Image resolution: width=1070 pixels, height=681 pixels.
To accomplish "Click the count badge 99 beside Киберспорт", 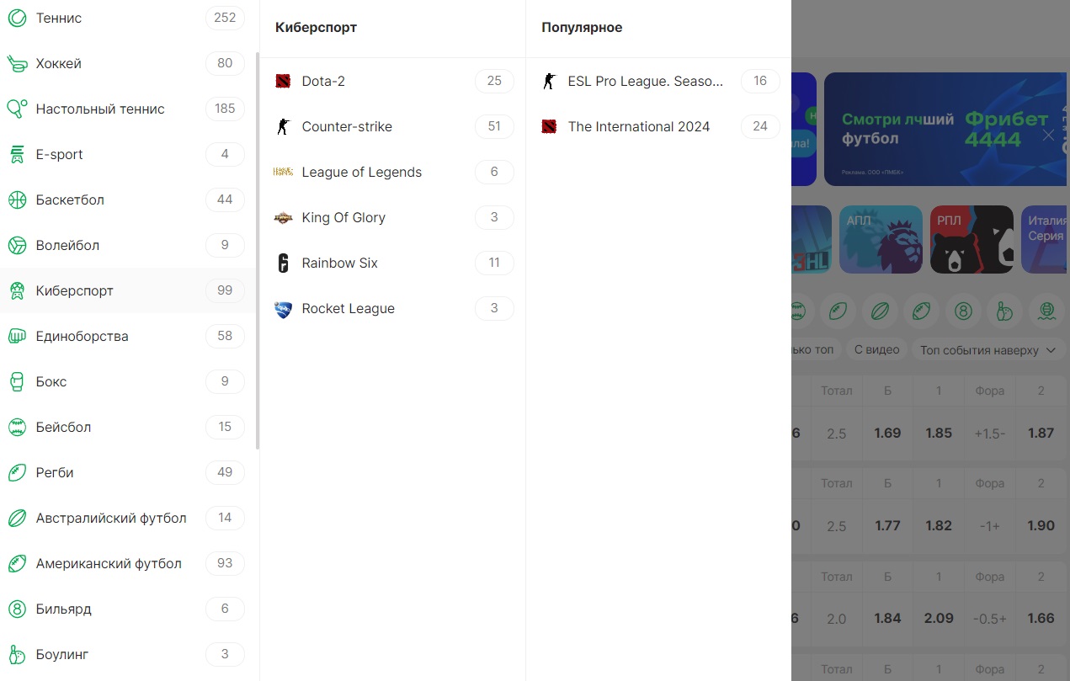I will pyautogui.click(x=225, y=290).
